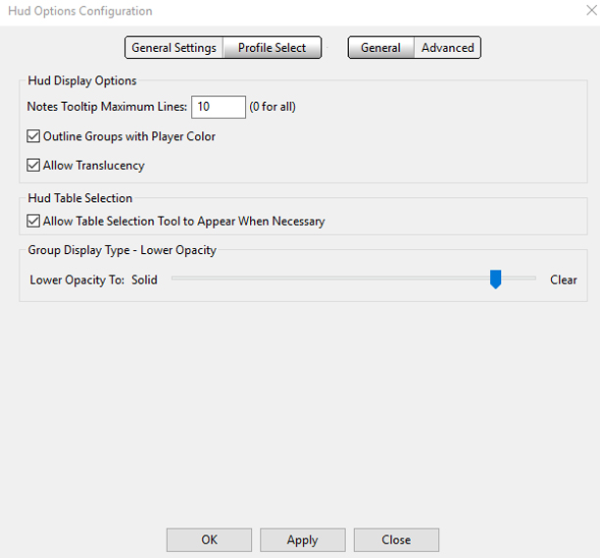Switch to the Advanced options tab

[x=447, y=48]
